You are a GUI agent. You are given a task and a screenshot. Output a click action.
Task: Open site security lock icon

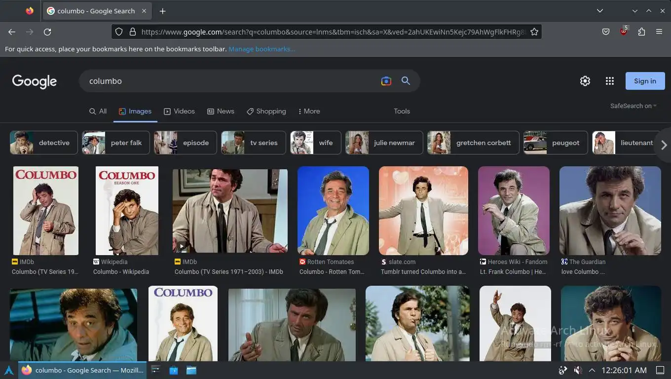coord(132,32)
